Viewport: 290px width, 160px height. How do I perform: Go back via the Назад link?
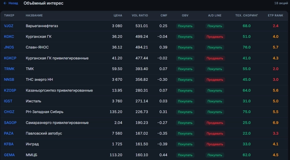coord(11,3)
